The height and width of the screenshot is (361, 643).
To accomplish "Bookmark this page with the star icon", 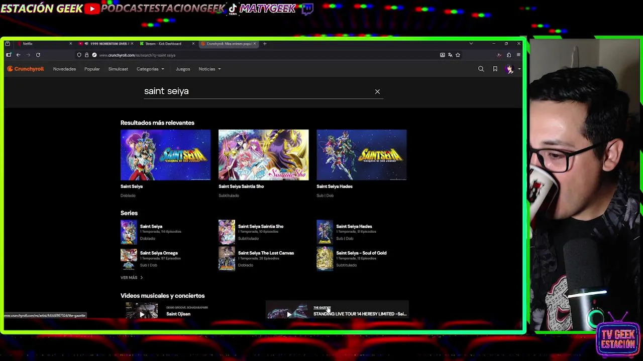I will 458,55.
